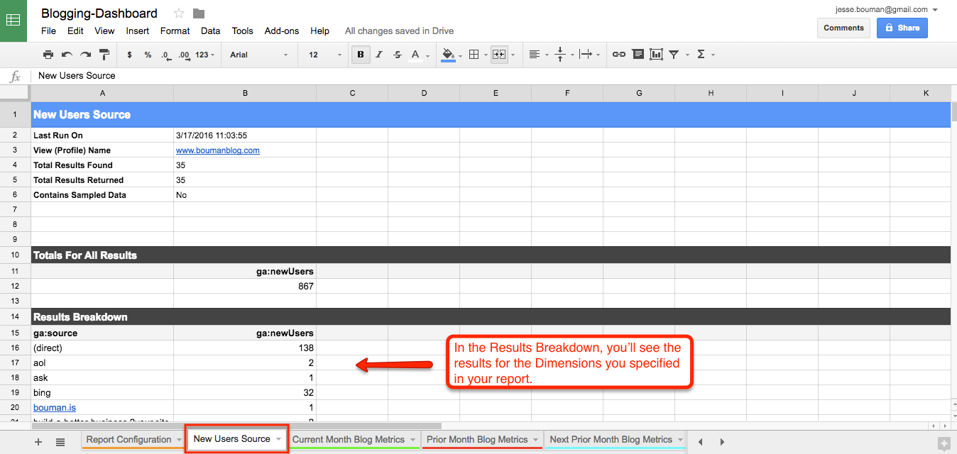This screenshot has height=454, width=957.
Task: Format selection as percent
Action: [146, 54]
